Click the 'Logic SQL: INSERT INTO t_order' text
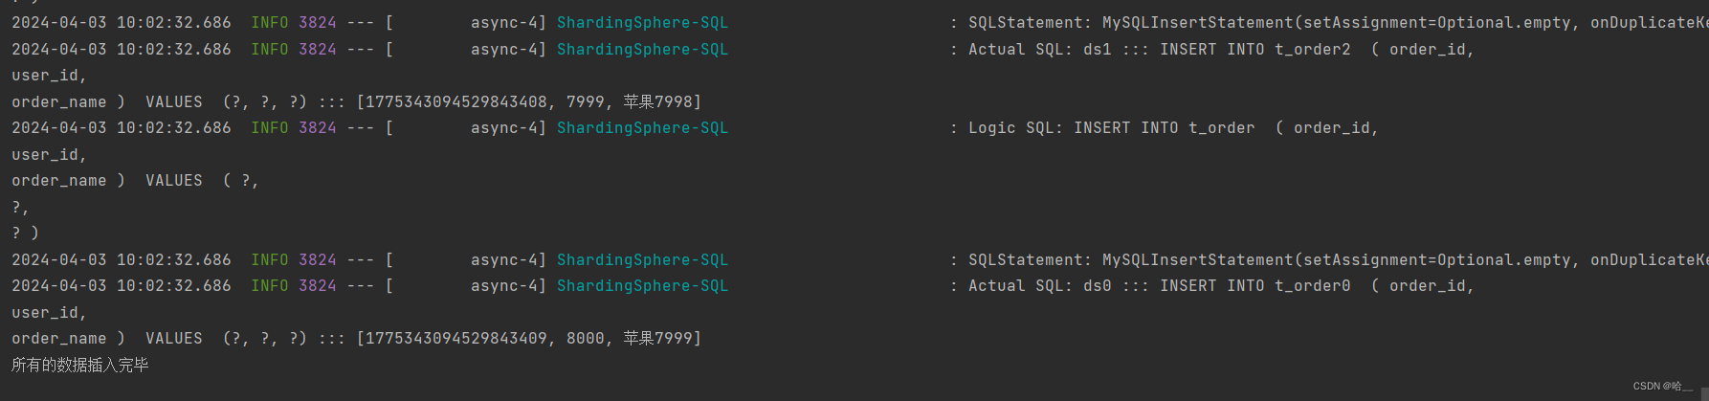Viewport: 1709px width, 401px height. pos(1111,127)
